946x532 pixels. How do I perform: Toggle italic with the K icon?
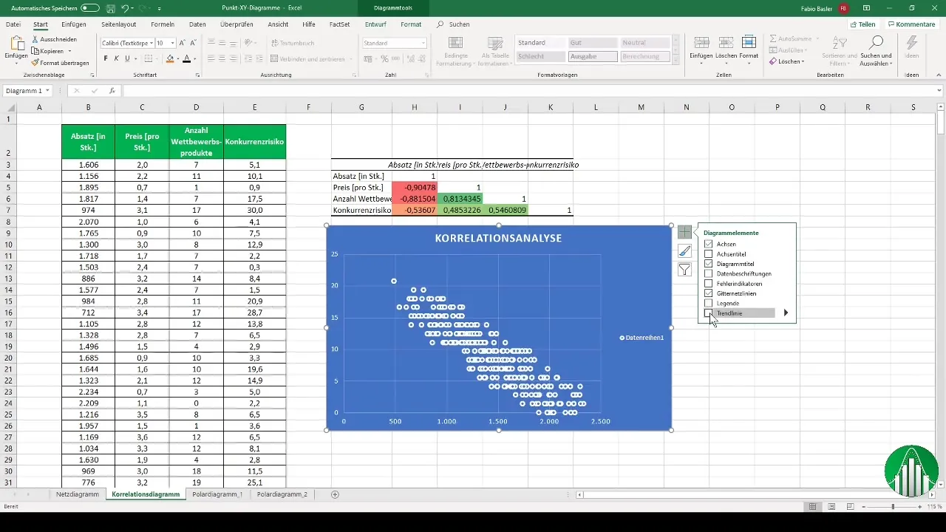pos(117,58)
